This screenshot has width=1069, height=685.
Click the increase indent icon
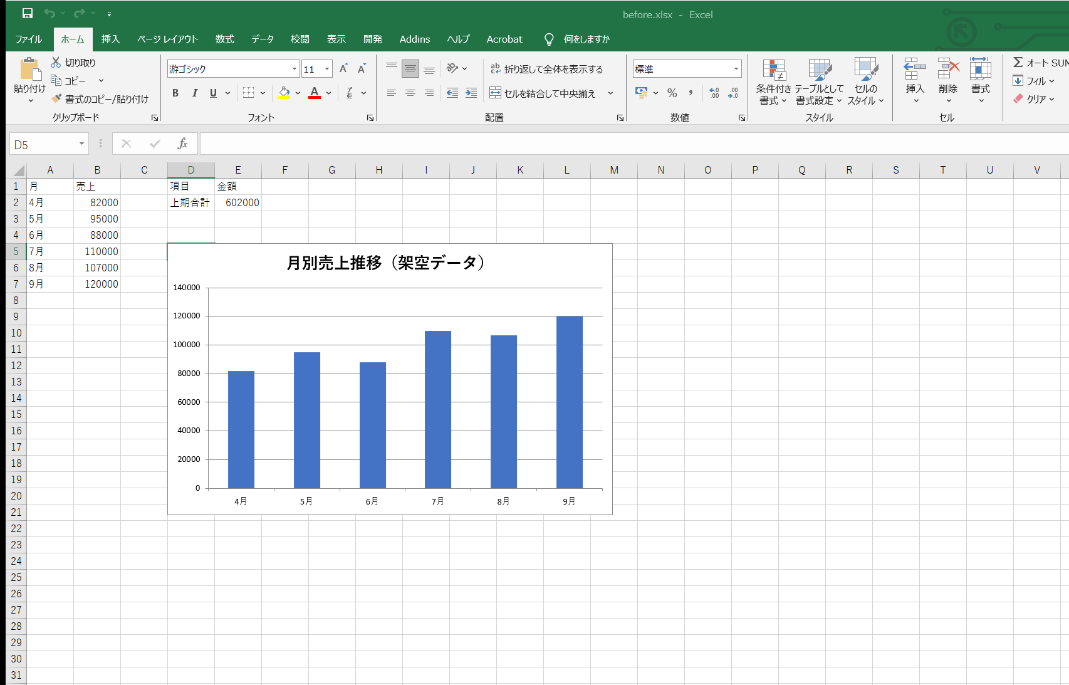click(x=471, y=93)
